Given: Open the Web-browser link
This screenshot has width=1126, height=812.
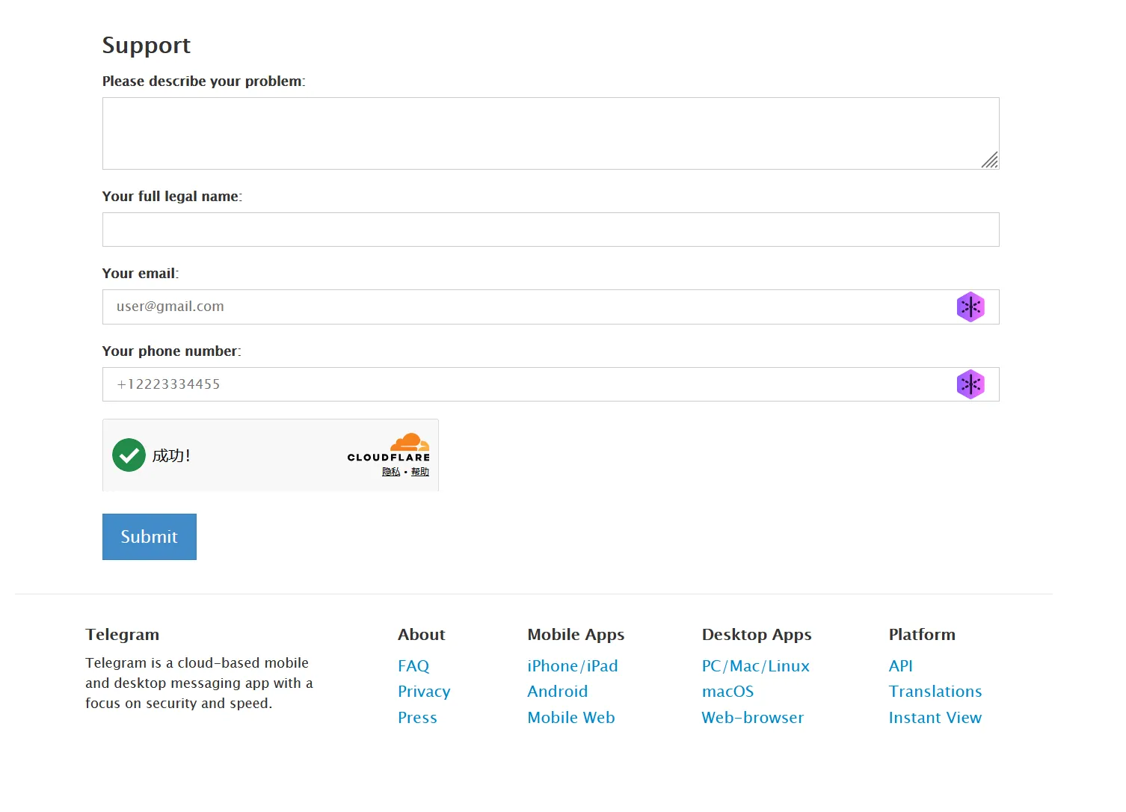Looking at the screenshot, I should click(752, 718).
